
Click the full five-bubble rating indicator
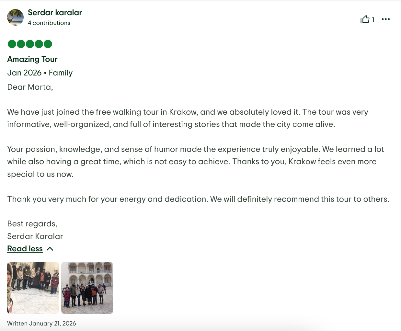[x=30, y=44]
